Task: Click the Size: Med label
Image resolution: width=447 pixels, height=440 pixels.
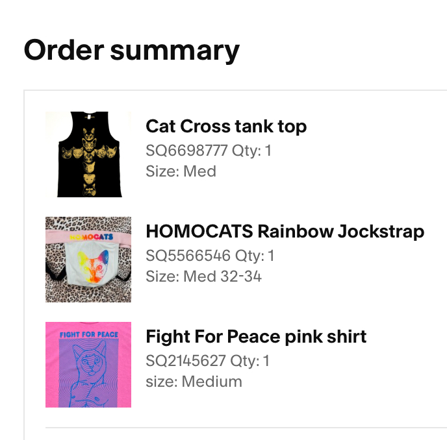Action: pyautogui.click(x=181, y=171)
